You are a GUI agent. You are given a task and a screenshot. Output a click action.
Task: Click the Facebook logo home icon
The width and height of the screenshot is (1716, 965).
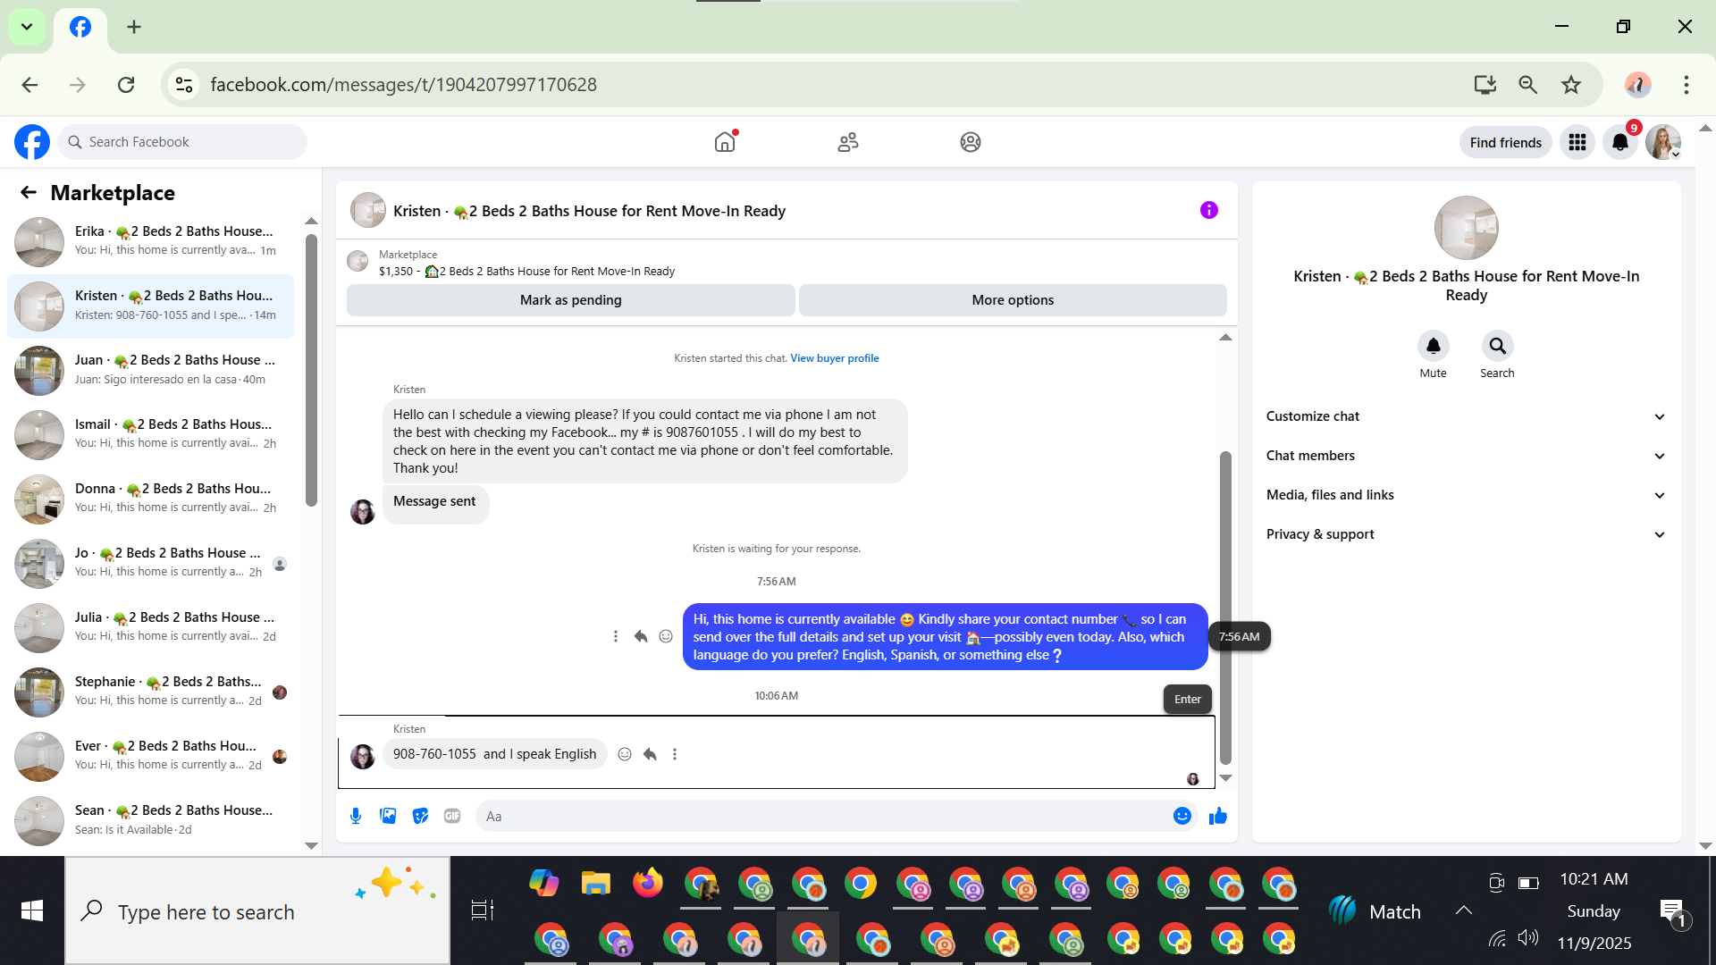[x=32, y=142]
